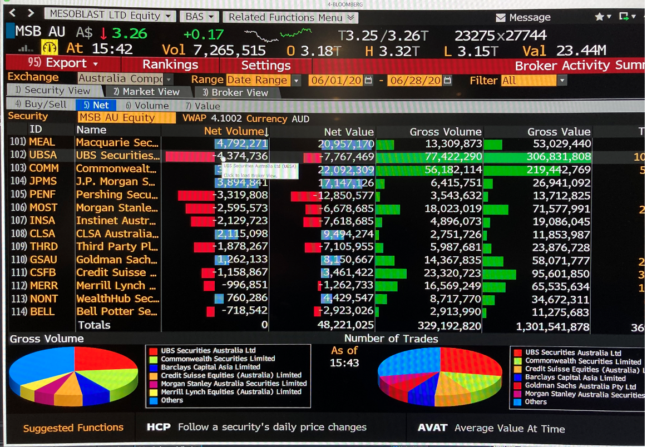The width and height of the screenshot is (647, 447).
Task: Open MESOBLAST LTD Equity security dropdown
Action: click(x=109, y=15)
